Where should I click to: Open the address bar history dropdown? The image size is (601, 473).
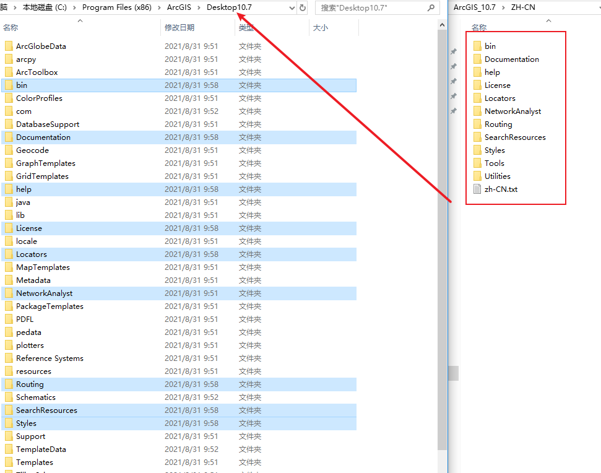[292, 8]
